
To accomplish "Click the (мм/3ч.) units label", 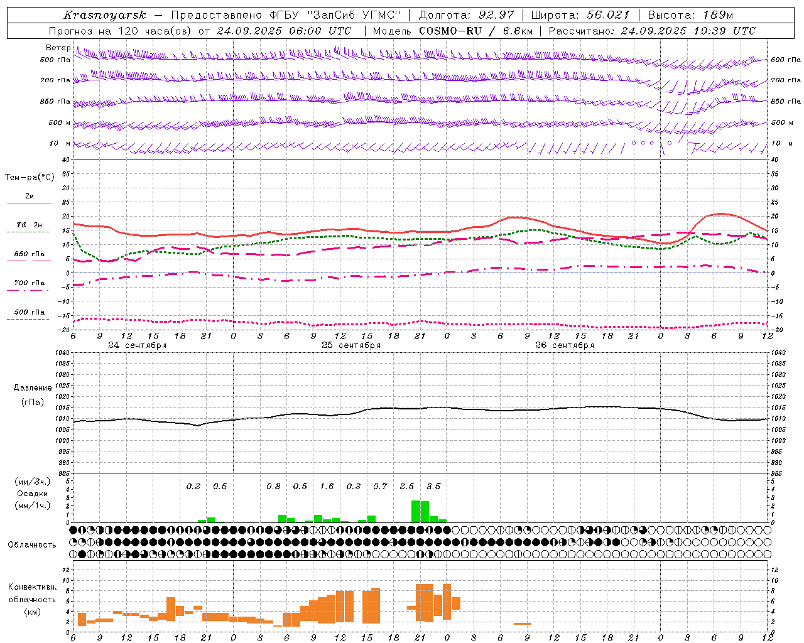I will coord(32,482).
